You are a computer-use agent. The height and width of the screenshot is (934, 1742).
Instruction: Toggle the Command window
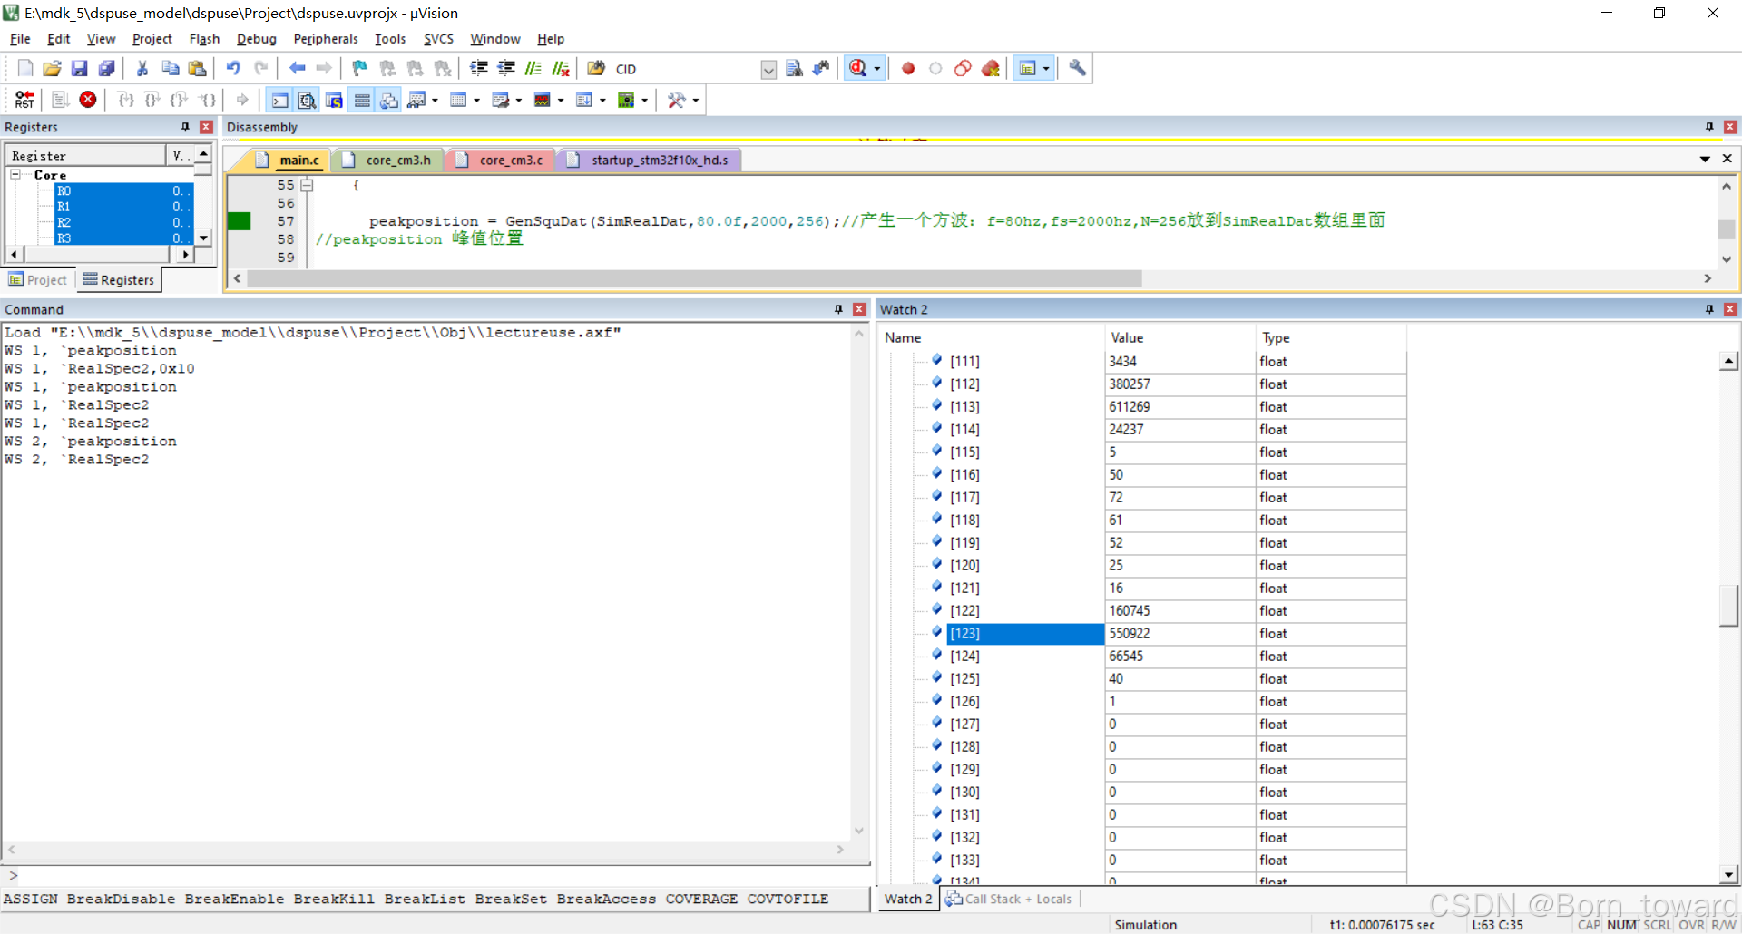[x=280, y=100]
